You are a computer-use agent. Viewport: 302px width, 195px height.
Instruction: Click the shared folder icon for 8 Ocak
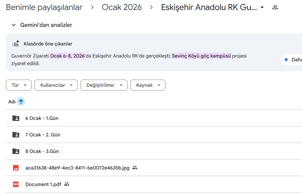tap(16, 151)
